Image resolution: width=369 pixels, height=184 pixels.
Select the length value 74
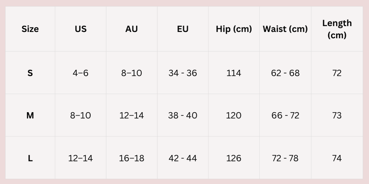point(337,158)
